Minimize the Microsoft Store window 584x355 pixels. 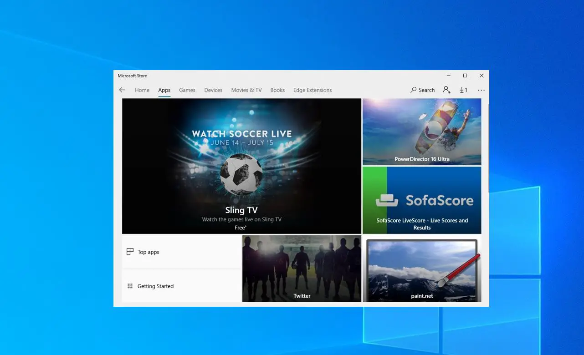(x=449, y=76)
